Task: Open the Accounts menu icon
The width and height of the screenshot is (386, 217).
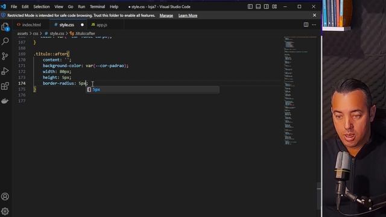Action: [x=5, y=197]
